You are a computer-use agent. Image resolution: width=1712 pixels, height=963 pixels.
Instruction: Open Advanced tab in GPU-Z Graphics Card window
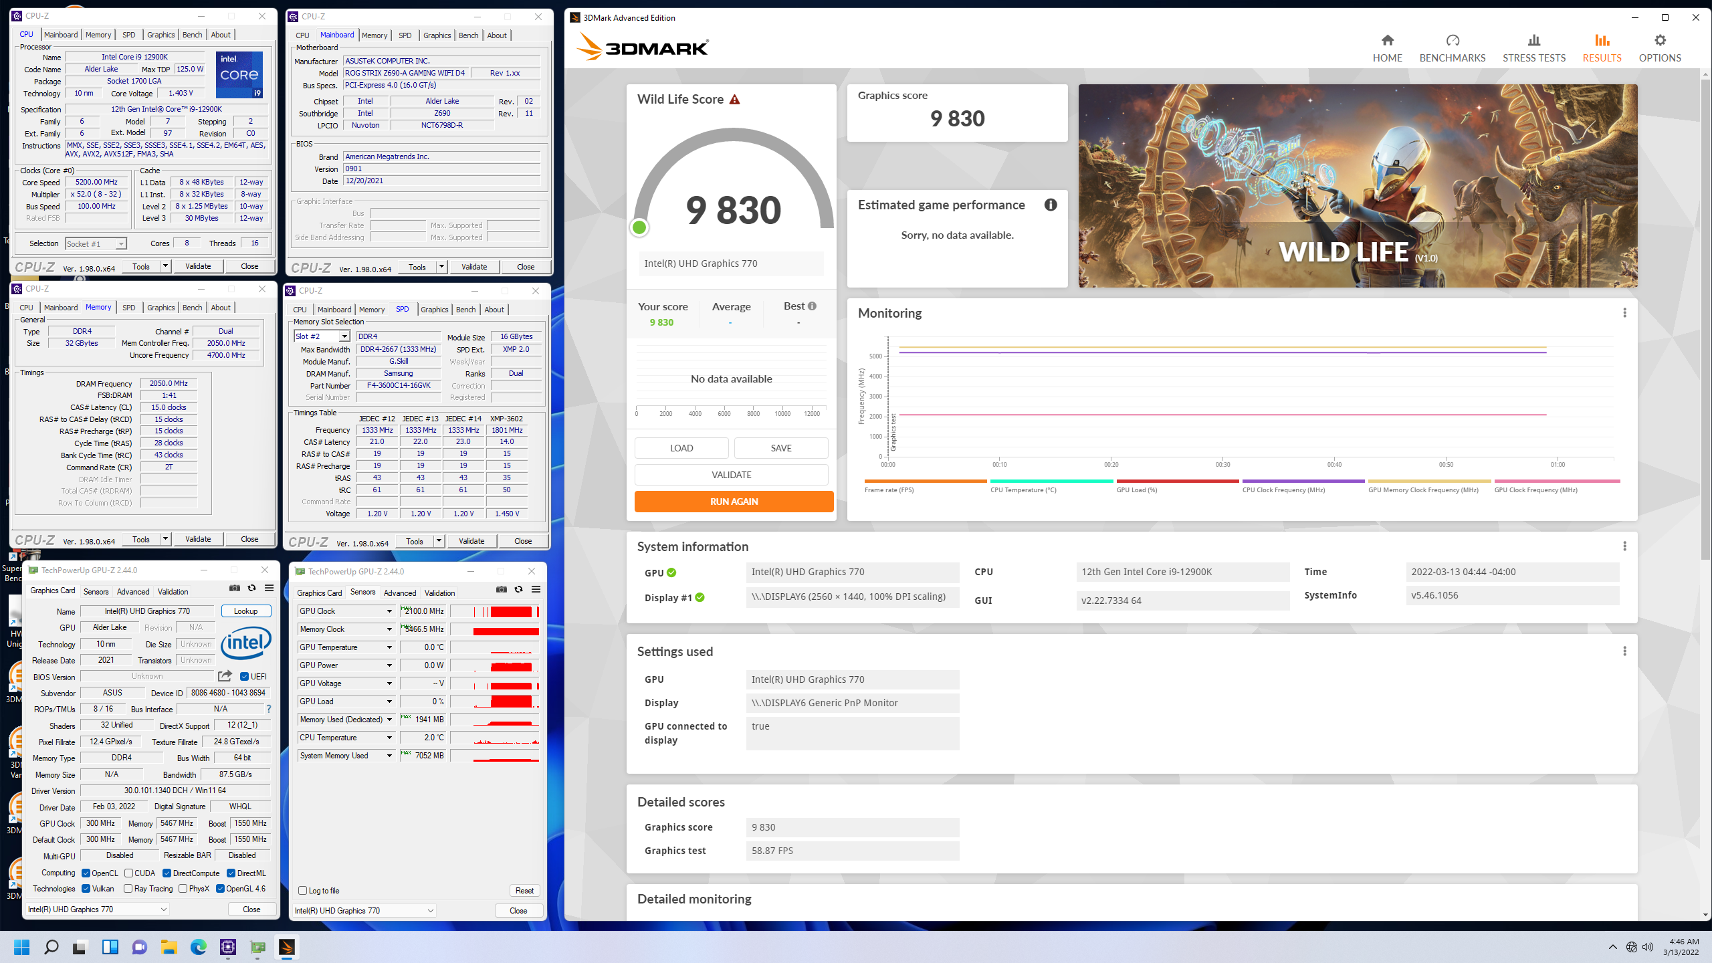tap(133, 592)
